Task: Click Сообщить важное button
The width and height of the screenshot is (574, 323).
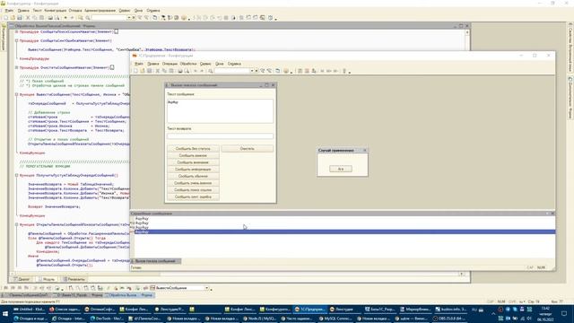Action: [x=193, y=155]
